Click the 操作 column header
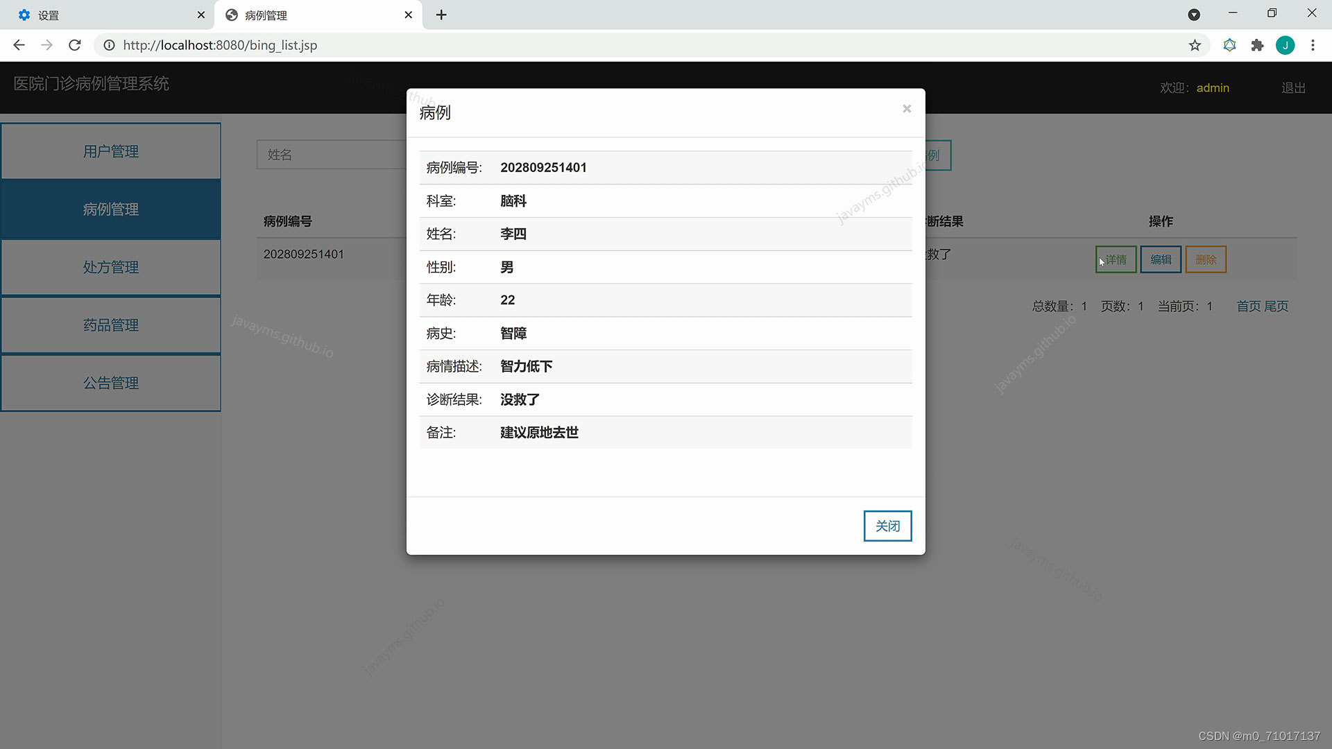The image size is (1332, 749). click(1161, 221)
